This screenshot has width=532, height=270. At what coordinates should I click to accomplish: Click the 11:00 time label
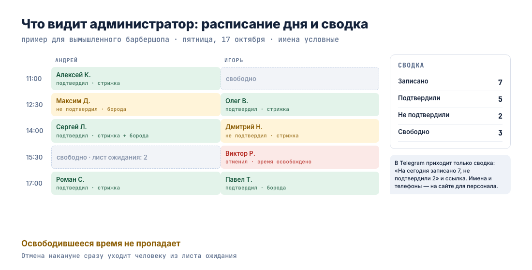click(x=34, y=79)
